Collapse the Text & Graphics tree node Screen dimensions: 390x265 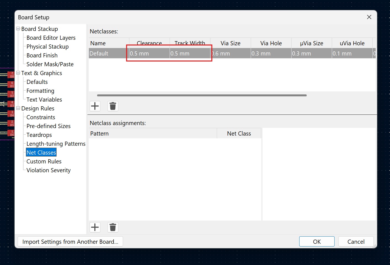point(18,73)
